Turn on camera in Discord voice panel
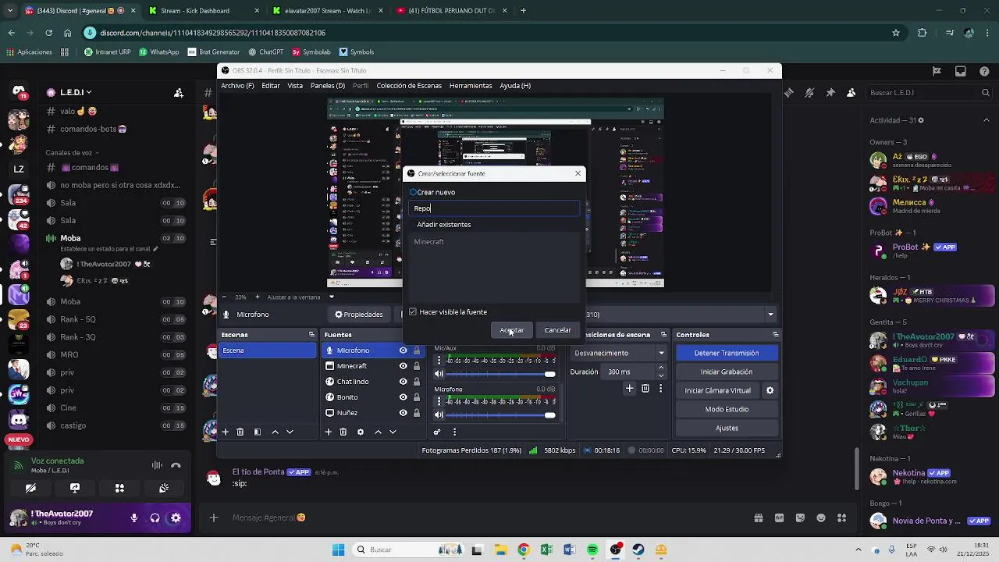This screenshot has height=562, width=999. [x=30, y=488]
